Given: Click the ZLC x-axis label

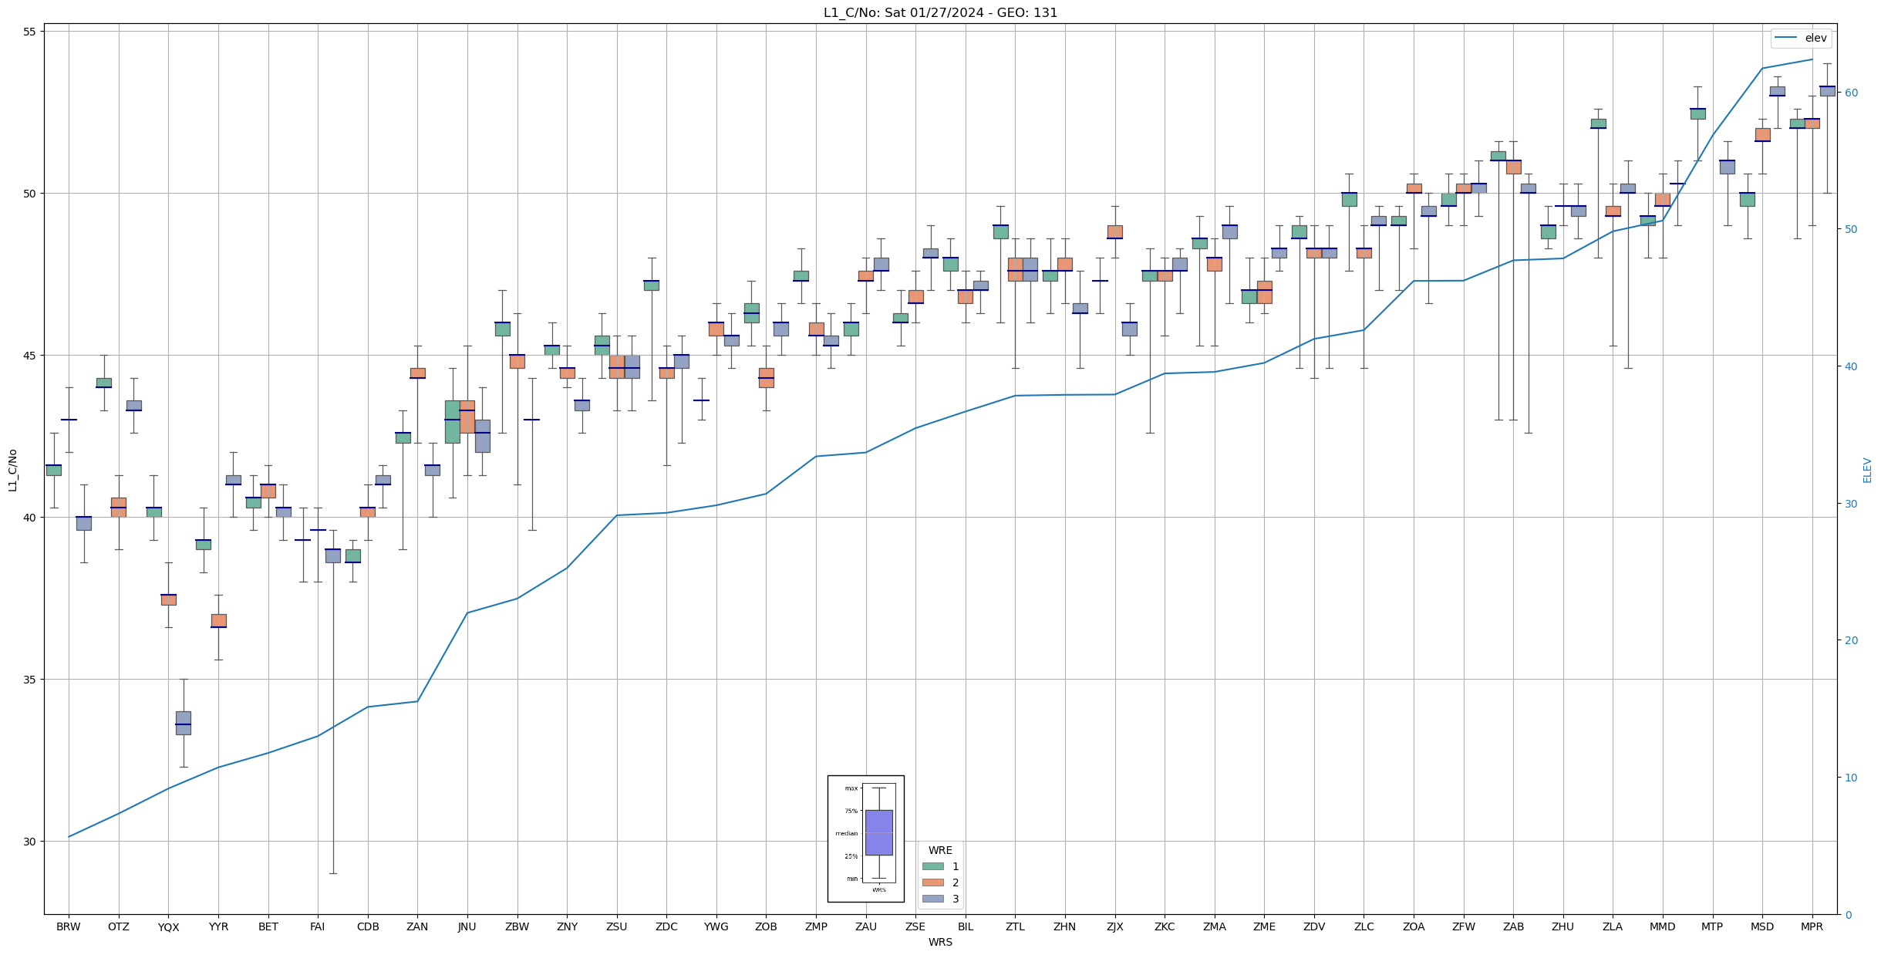Looking at the screenshot, I should click(x=1364, y=926).
